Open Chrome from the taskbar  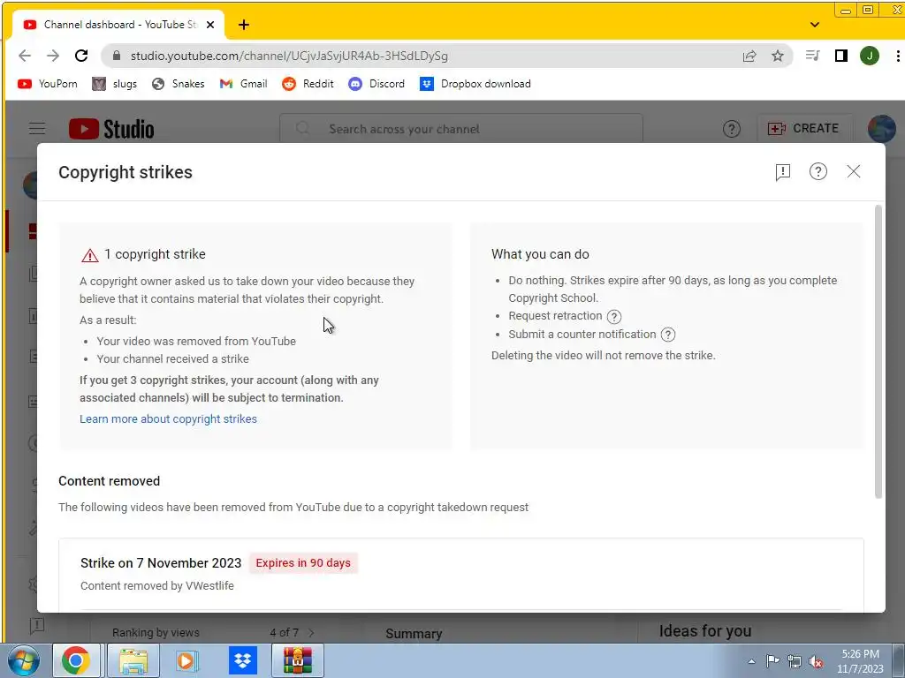point(76,660)
